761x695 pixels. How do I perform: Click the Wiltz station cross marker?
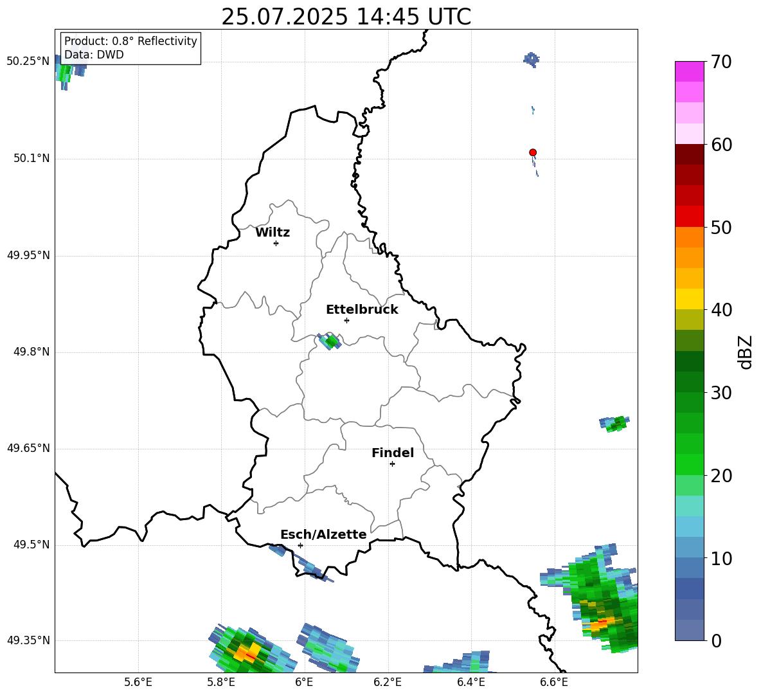point(276,243)
